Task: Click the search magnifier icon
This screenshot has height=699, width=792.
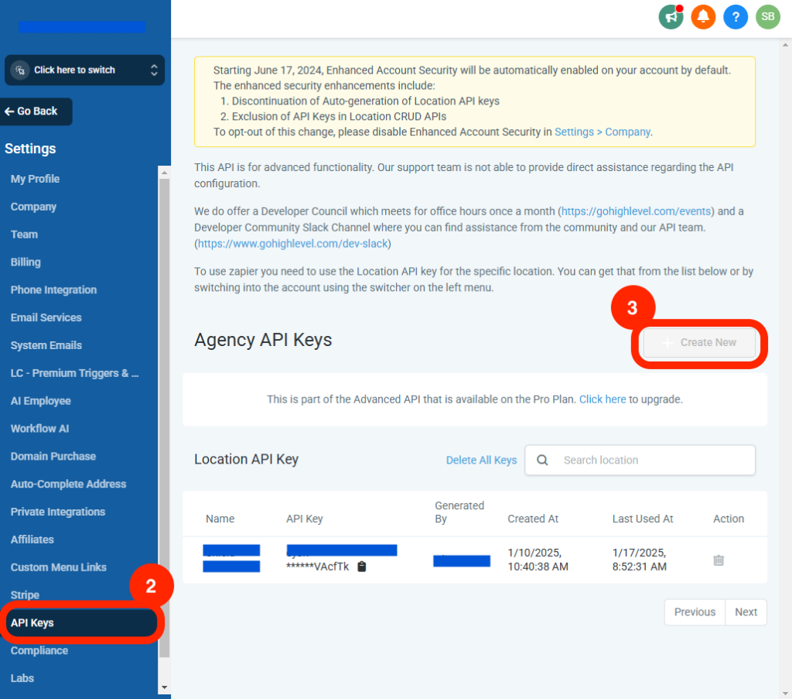Action: [x=543, y=460]
